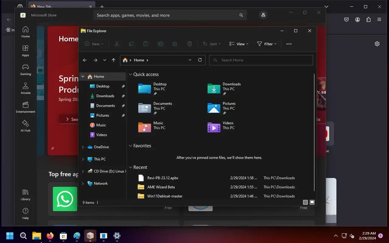Screen dimensions: 389x243
Task: Open the See more ellipsis menu
Action: [289, 44]
